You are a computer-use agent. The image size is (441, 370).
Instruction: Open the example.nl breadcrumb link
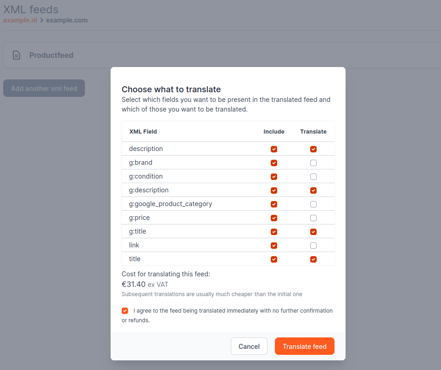click(20, 20)
